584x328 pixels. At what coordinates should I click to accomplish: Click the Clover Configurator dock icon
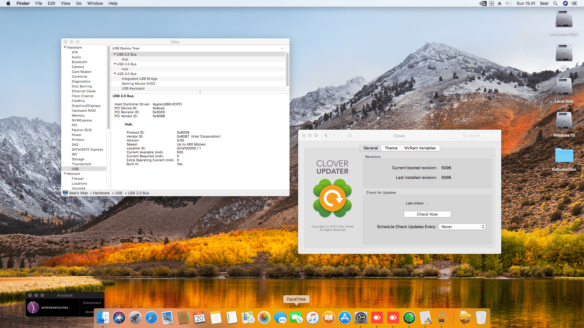pyautogui.click(x=409, y=318)
